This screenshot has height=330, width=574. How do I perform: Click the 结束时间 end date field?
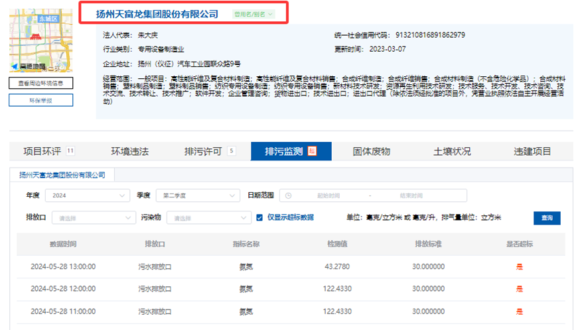coord(411,195)
